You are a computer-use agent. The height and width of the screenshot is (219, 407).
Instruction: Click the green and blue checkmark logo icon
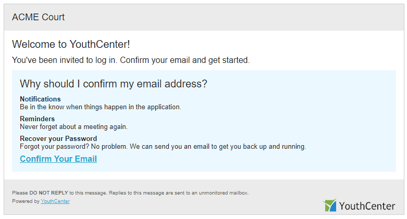(x=330, y=205)
